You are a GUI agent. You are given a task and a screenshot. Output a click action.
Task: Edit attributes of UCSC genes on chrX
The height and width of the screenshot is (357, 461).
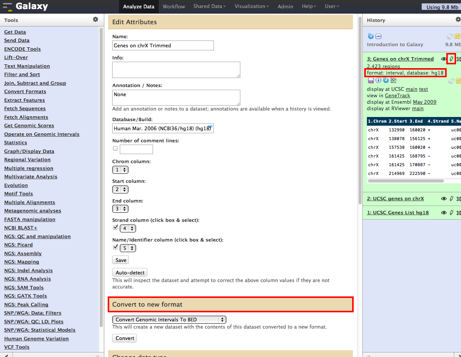click(x=451, y=199)
